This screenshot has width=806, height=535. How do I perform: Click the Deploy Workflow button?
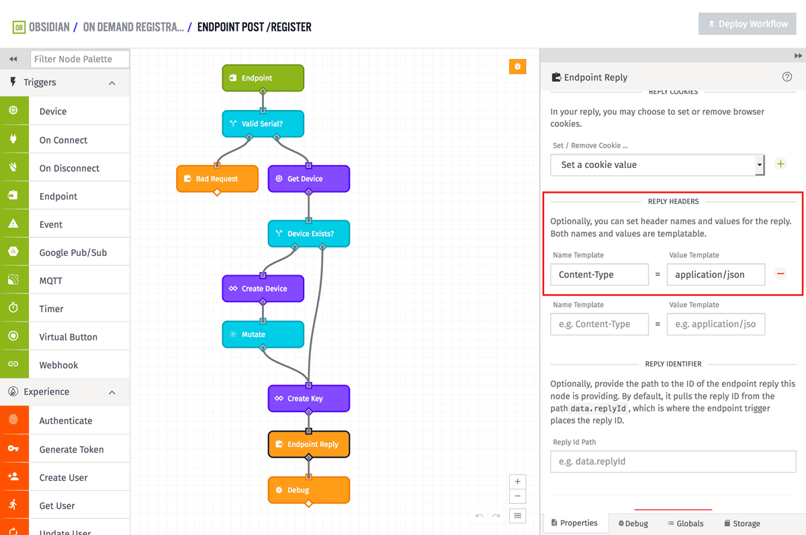[x=747, y=24]
